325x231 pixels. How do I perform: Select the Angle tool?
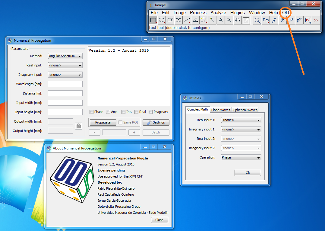click(195, 20)
